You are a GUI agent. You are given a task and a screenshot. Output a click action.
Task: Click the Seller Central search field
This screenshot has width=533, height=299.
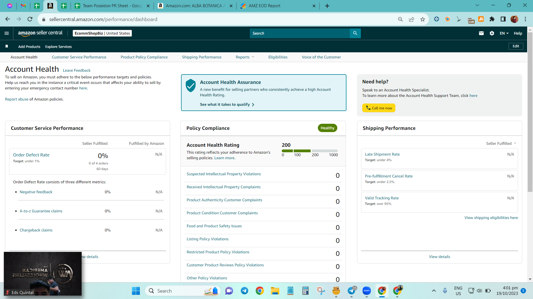pyautogui.click(x=300, y=33)
